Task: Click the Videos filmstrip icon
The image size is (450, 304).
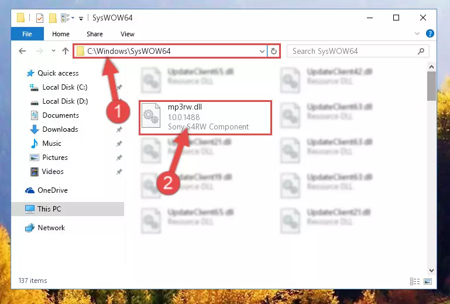Action: (x=35, y=172)
